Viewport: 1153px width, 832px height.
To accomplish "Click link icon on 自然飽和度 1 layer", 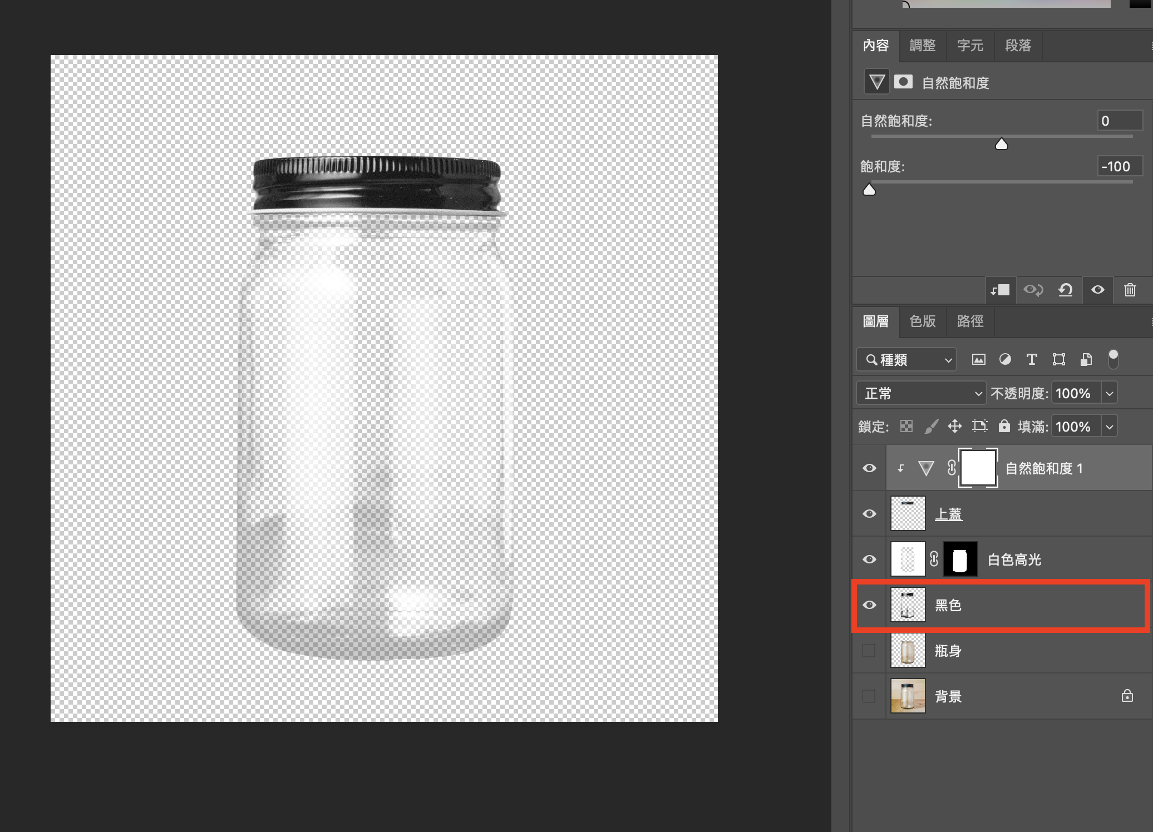I will click(952, 468).
